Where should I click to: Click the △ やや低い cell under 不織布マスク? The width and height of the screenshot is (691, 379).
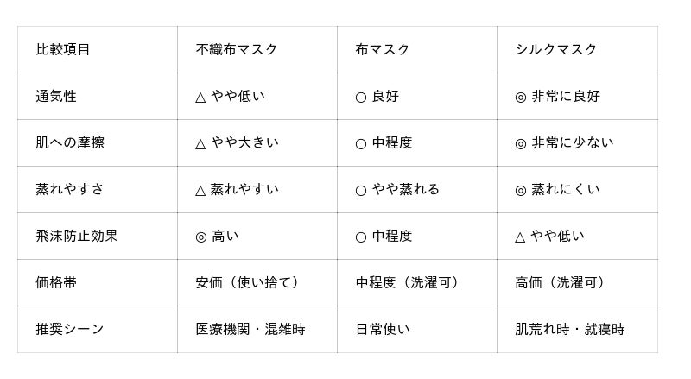230,96
